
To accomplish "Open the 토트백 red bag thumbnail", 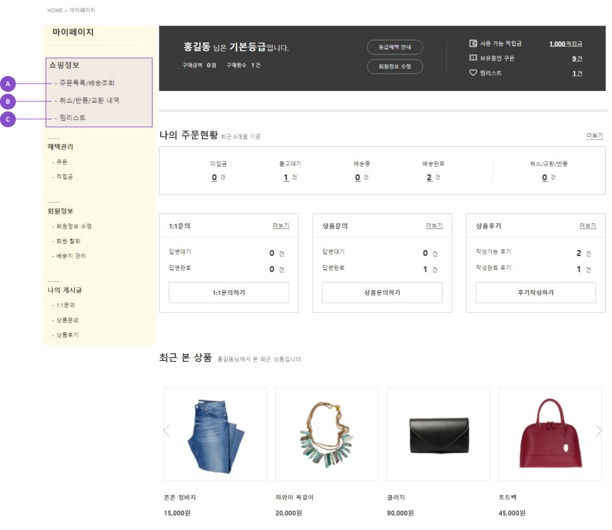I will tap(550, 434).
